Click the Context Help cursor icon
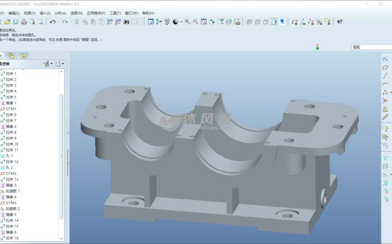 tap(340, 22)
